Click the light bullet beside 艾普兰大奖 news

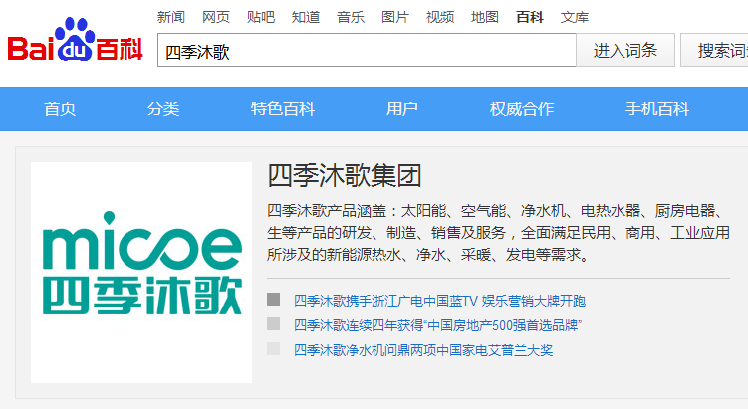(x=273, y=349)
